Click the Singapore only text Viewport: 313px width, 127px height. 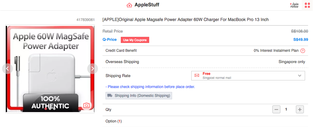pyautogui.click(x=292, y=62)
